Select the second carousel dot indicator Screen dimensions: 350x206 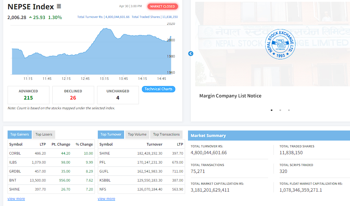(x=280, y=110)
